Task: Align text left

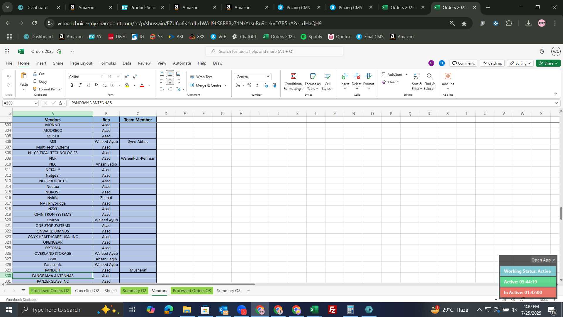Action: [x=162, y=81]
